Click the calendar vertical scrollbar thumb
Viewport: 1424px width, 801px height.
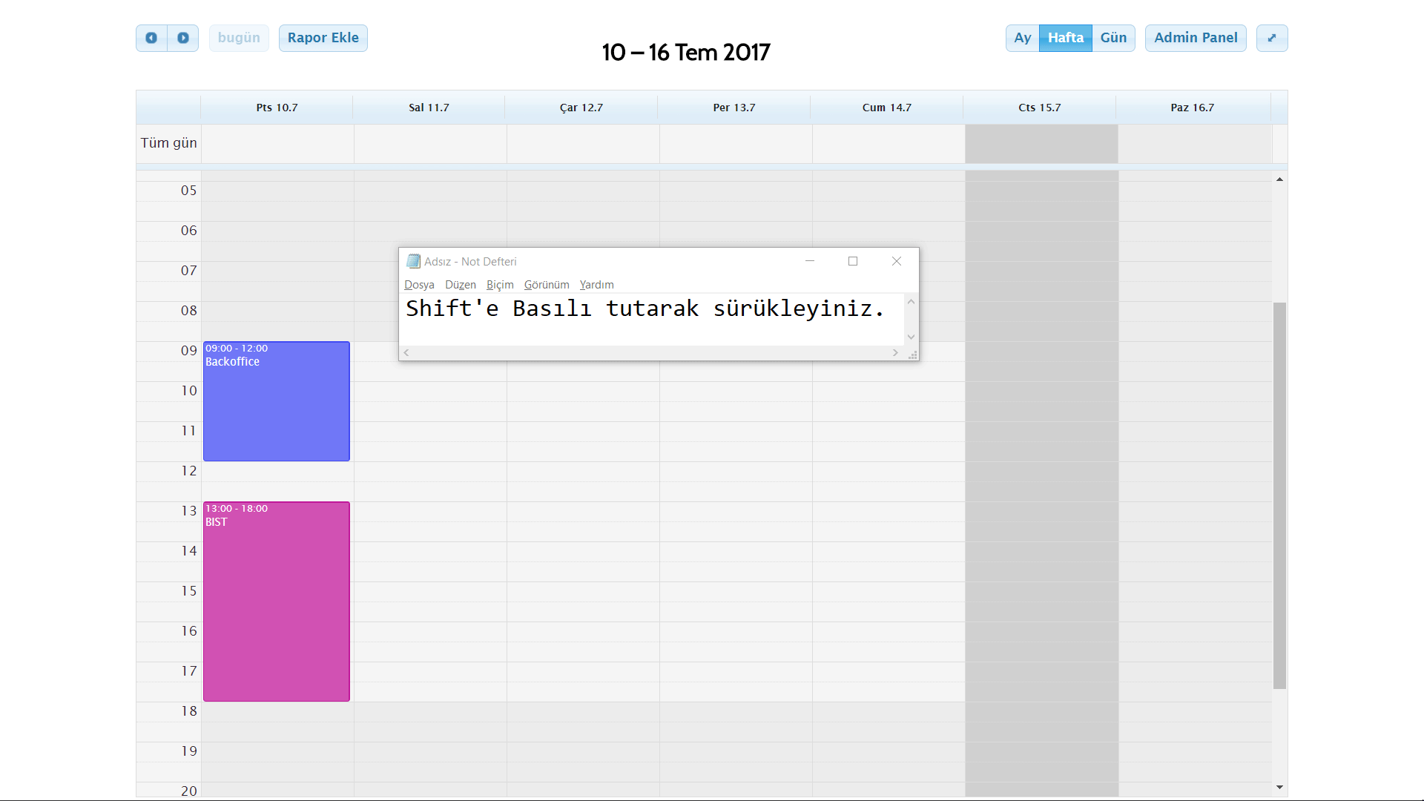click(1279, 495)
